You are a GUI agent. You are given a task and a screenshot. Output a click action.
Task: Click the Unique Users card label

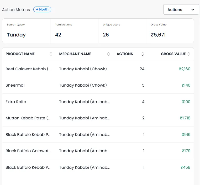click(111, 25)
